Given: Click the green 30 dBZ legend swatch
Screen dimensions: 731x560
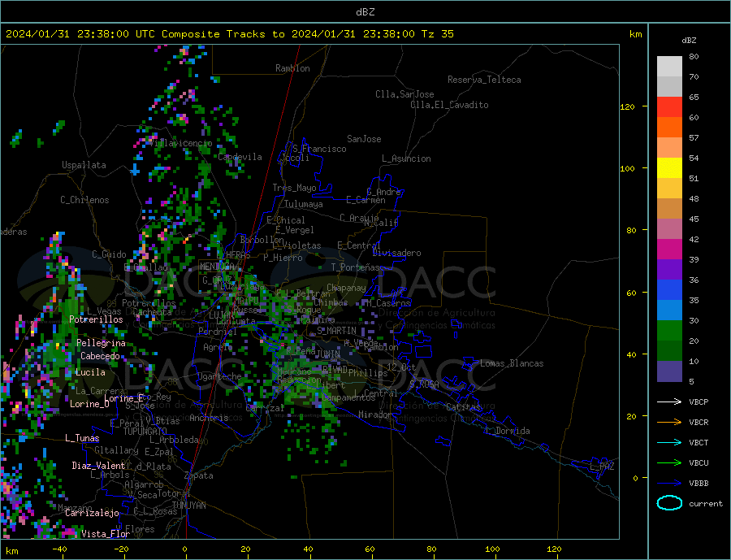Looking at the screenshot, I should tap(669, 331).
